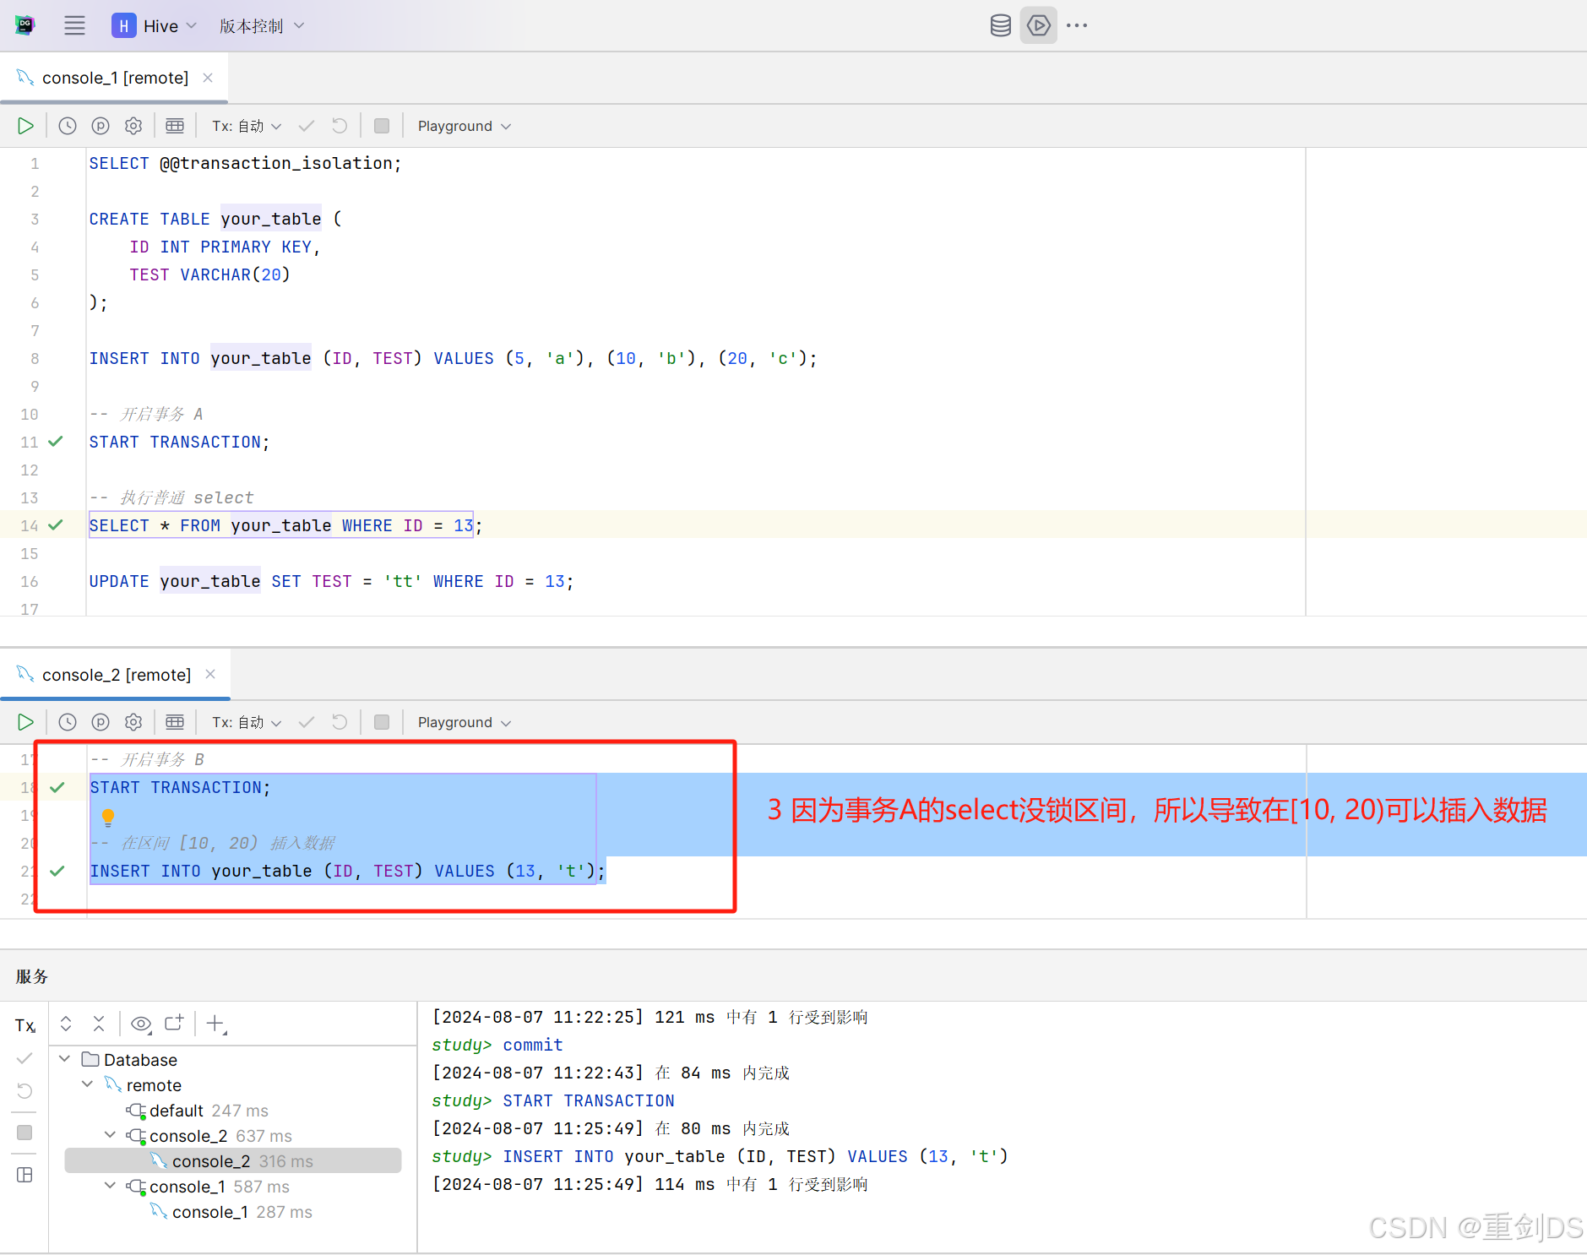The width and height of the screenshot is (1587, 1255).
Task: Click the plus add service icon
Action: coord(216,1024)
